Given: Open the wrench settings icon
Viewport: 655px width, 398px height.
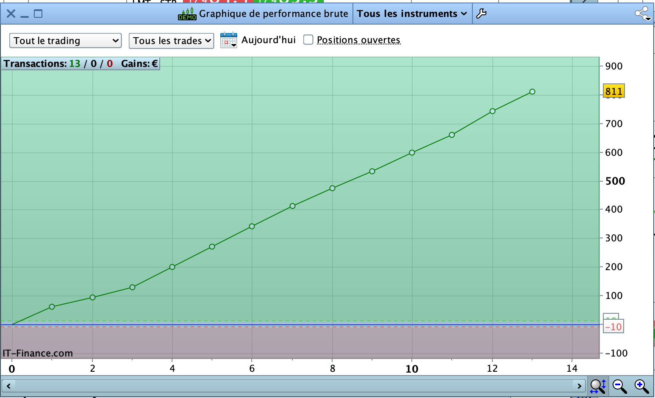Looking at the screenshot, I should coord(481,14).
